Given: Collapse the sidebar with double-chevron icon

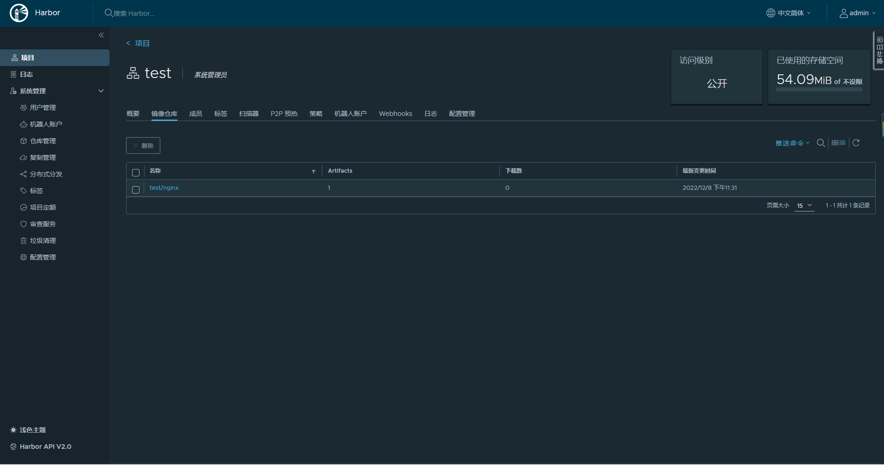Looking at the screenshot, I should (x=101, y=35).
